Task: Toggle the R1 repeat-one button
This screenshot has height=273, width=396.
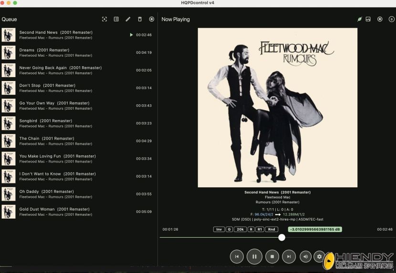Action: pos(260,229)
